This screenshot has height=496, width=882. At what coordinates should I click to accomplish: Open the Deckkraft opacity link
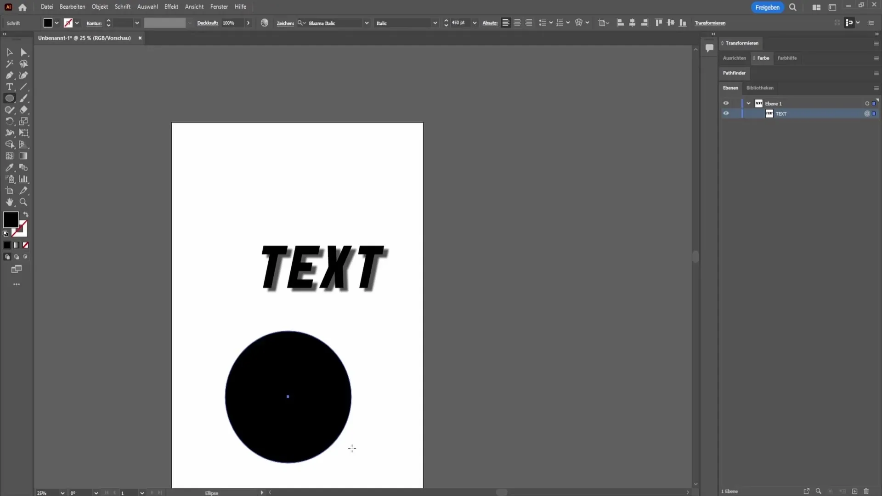click(x=207, y=23)
